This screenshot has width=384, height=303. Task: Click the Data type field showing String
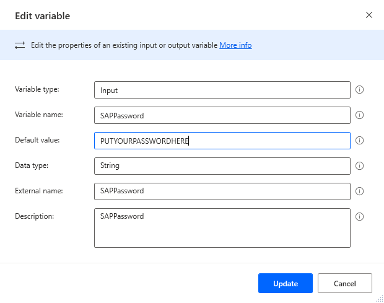222,166
